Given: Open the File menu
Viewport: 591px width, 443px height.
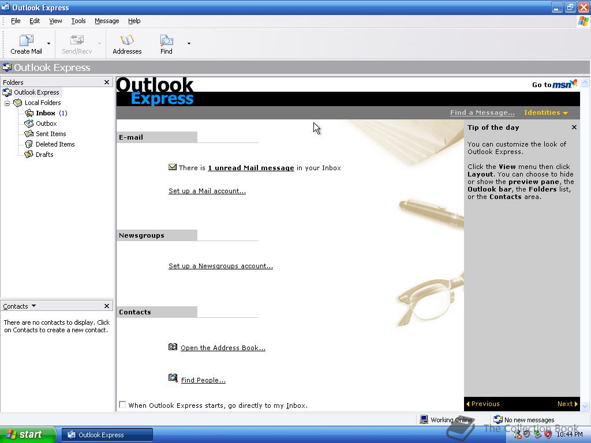Looking at the screenshot, I should 16,21.
